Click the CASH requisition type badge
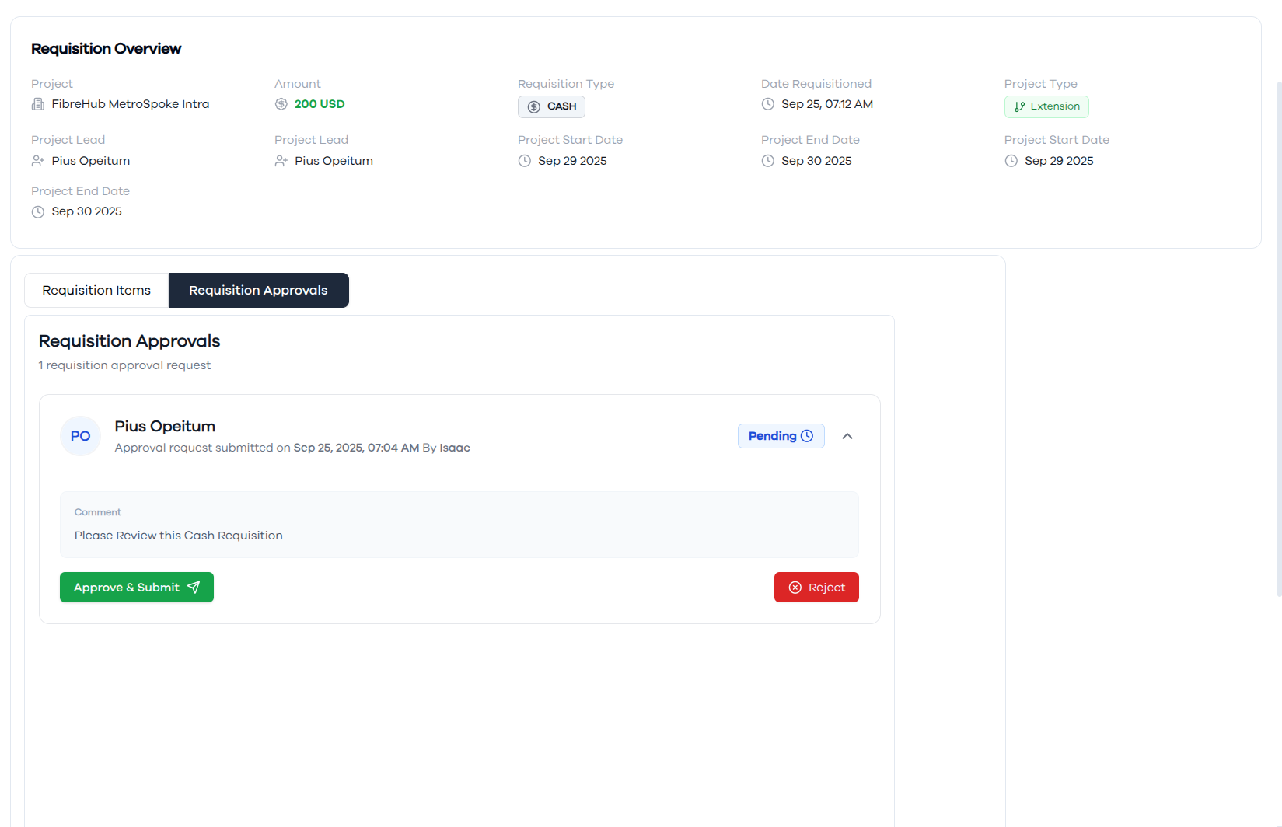1282x827 pixels. [551, 106]
